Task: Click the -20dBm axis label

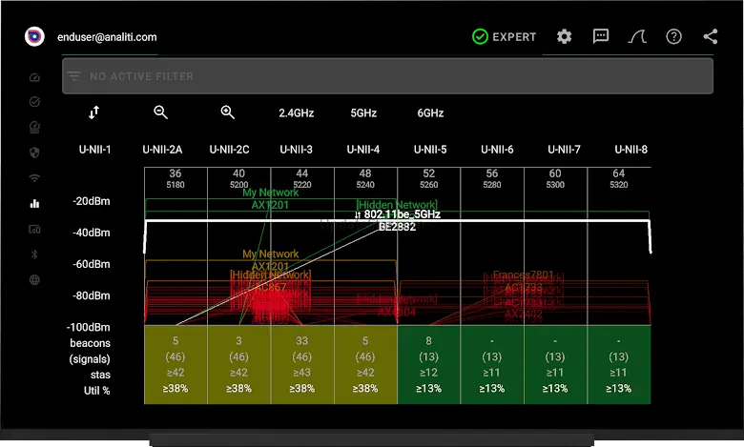Action: coord(92,201)
